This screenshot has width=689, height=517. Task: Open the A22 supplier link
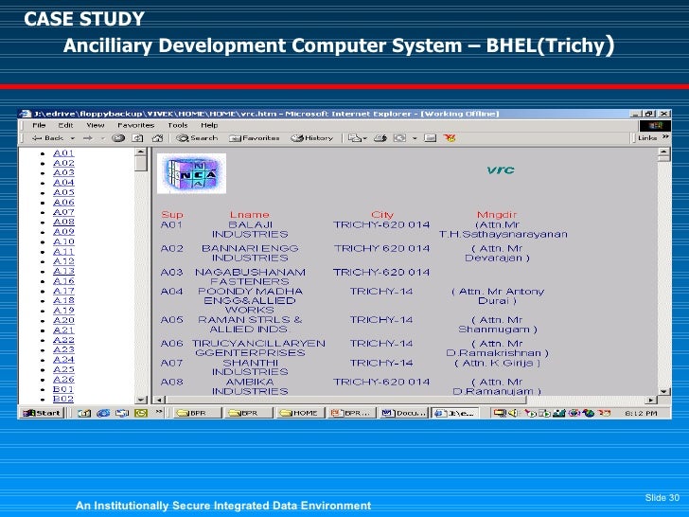pyautogui.click(x=63, y=340)
